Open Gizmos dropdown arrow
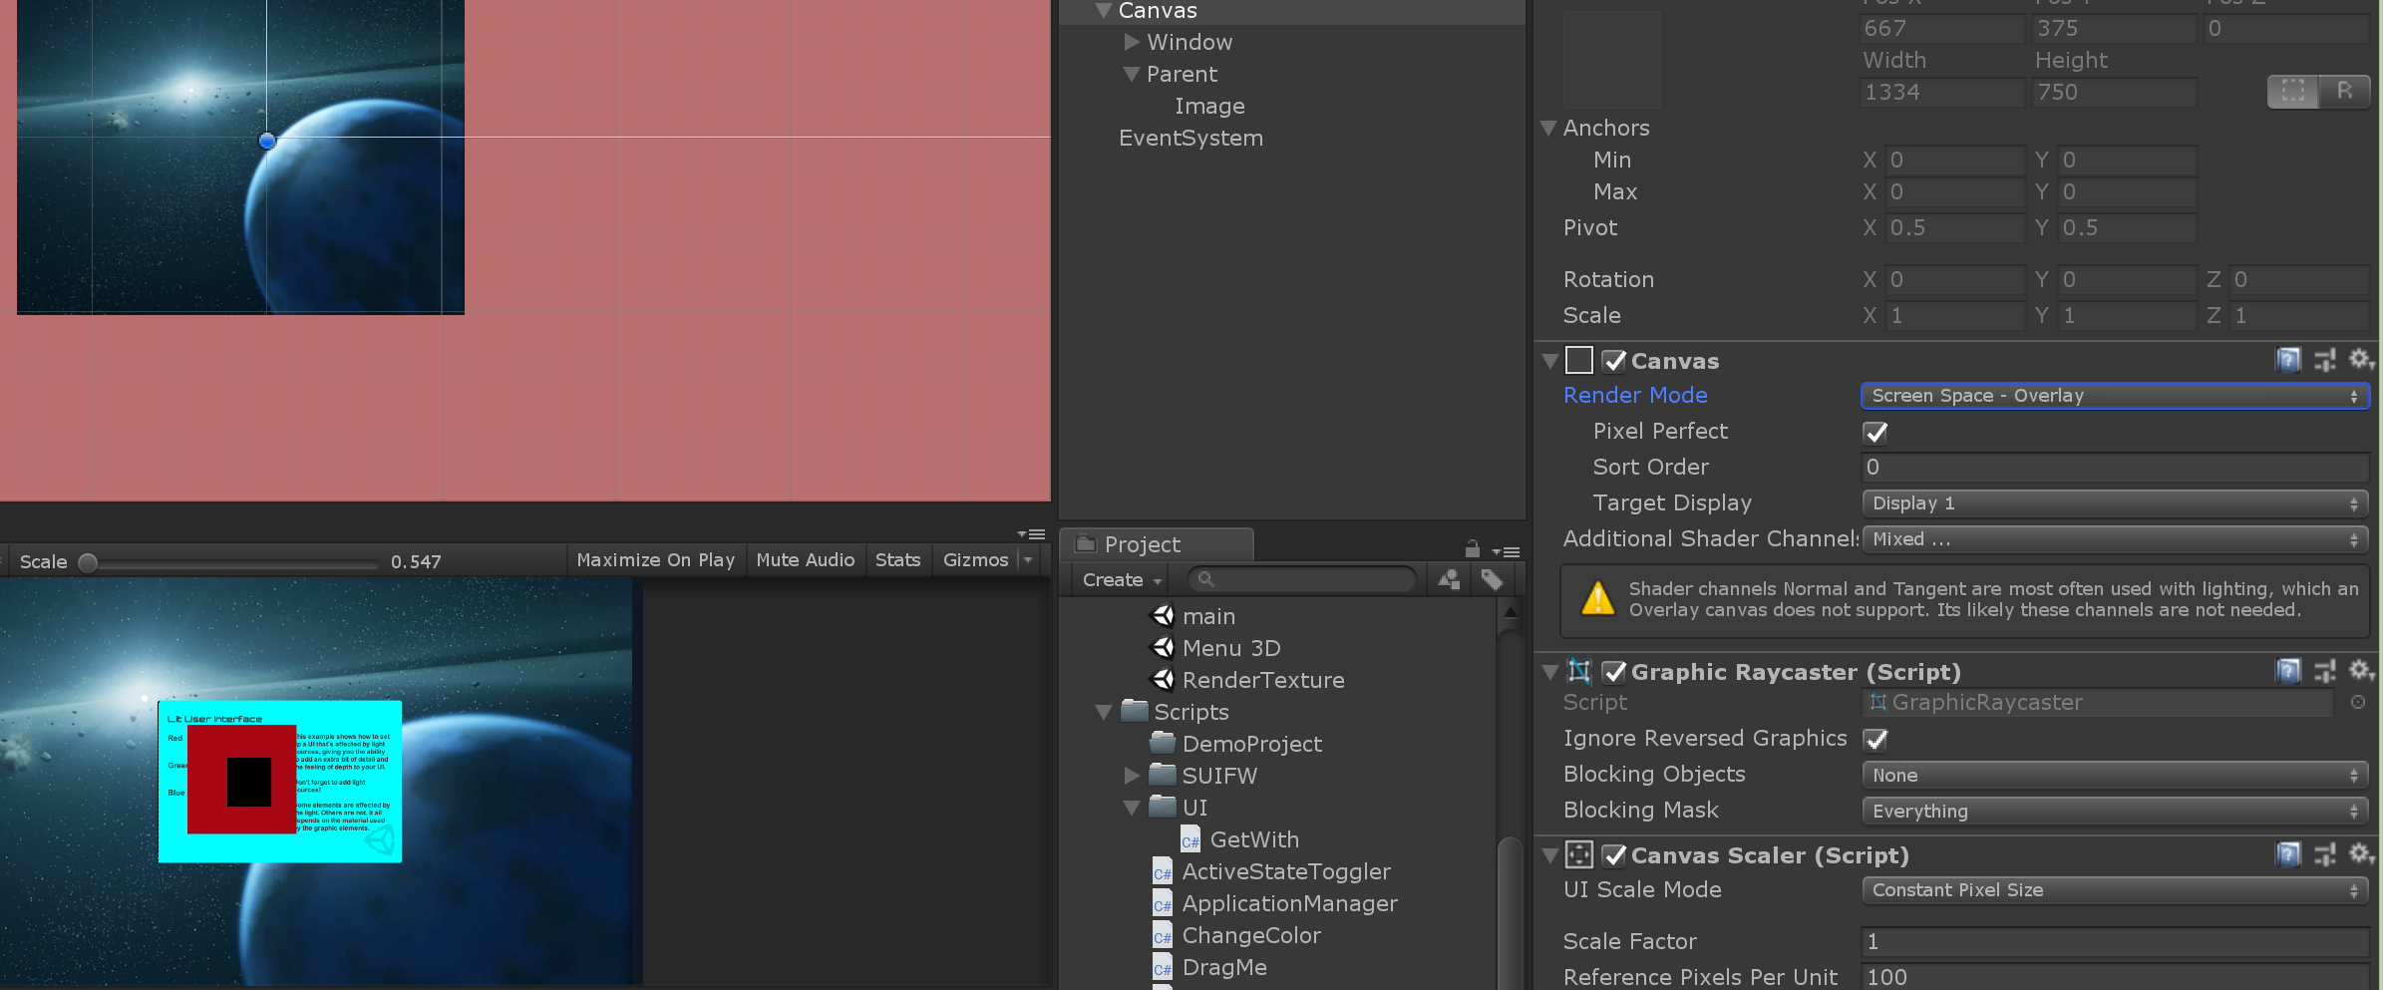 point(1028,560)
